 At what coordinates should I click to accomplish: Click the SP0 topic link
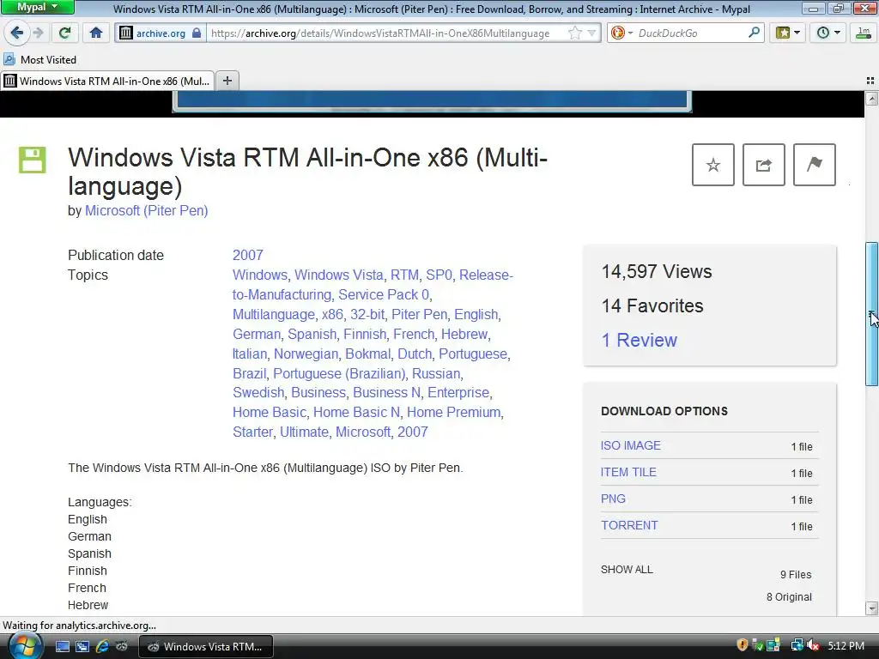pyautogui.click(x=439, y=275)
